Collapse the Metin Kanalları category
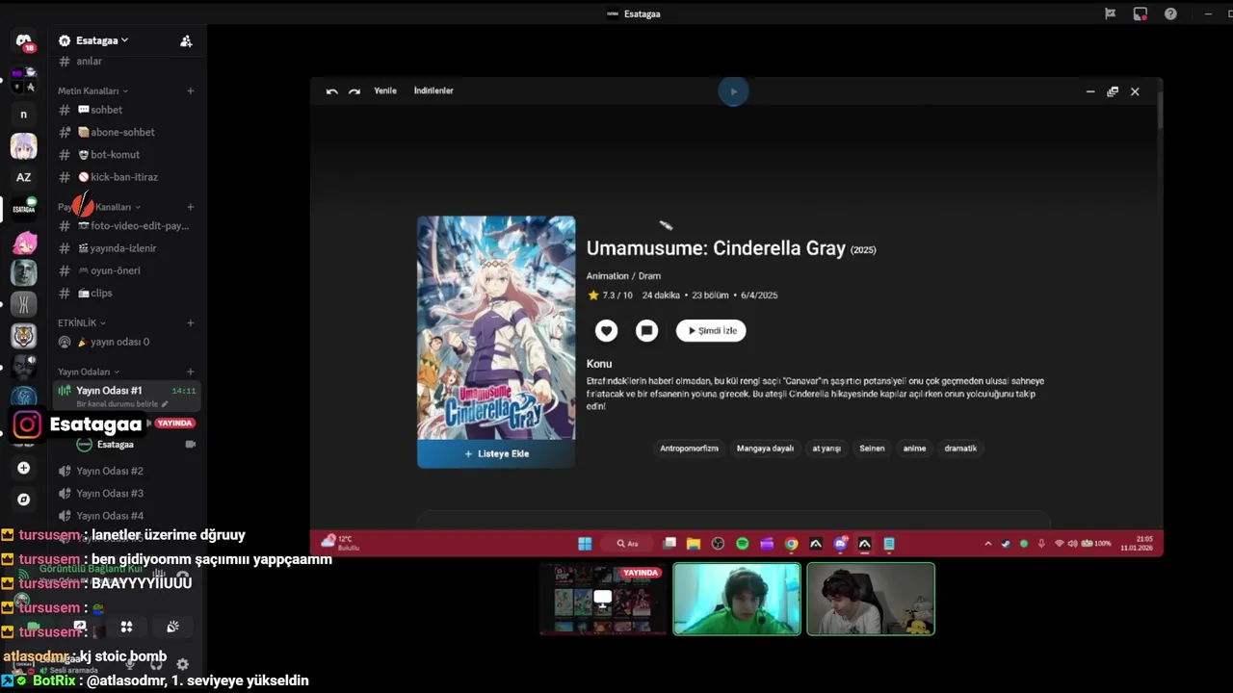Image resolution: width=1233 pixels, height=693 pixels. 92,91
